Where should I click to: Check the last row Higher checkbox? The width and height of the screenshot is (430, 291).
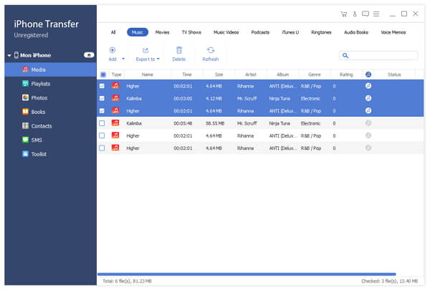click(102, 148)
